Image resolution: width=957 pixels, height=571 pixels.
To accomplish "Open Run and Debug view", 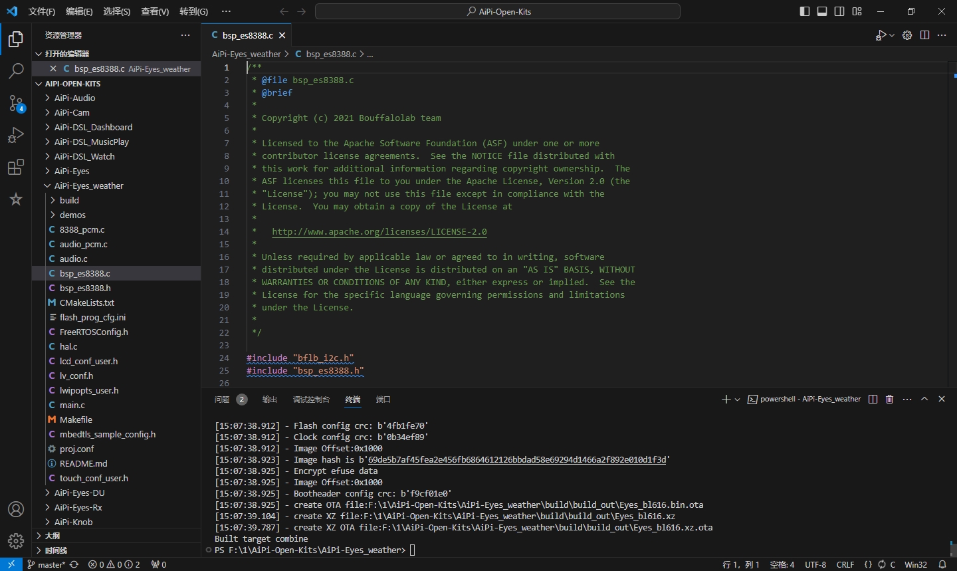I will (16, 135).
